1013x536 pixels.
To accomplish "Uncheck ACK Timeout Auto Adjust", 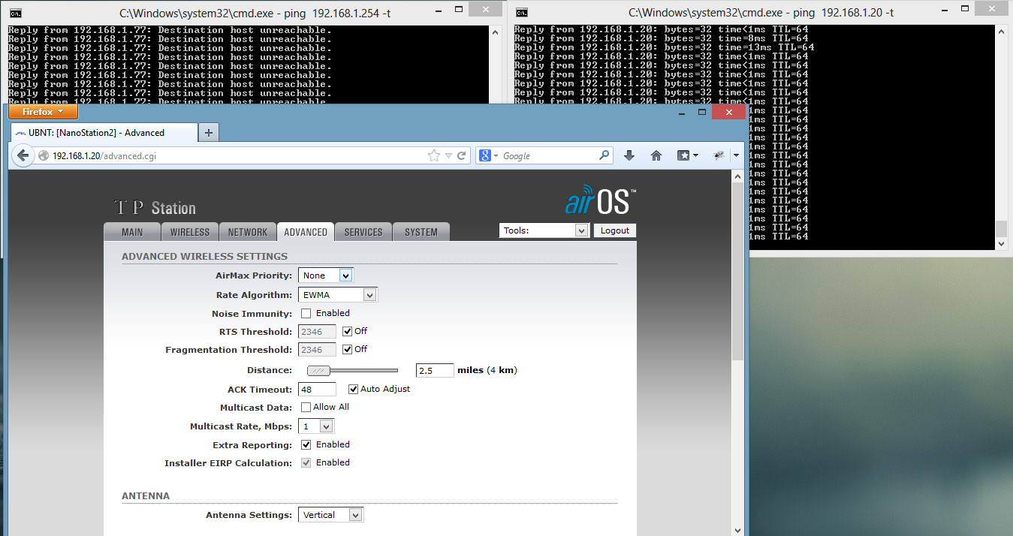I will 353,389.
